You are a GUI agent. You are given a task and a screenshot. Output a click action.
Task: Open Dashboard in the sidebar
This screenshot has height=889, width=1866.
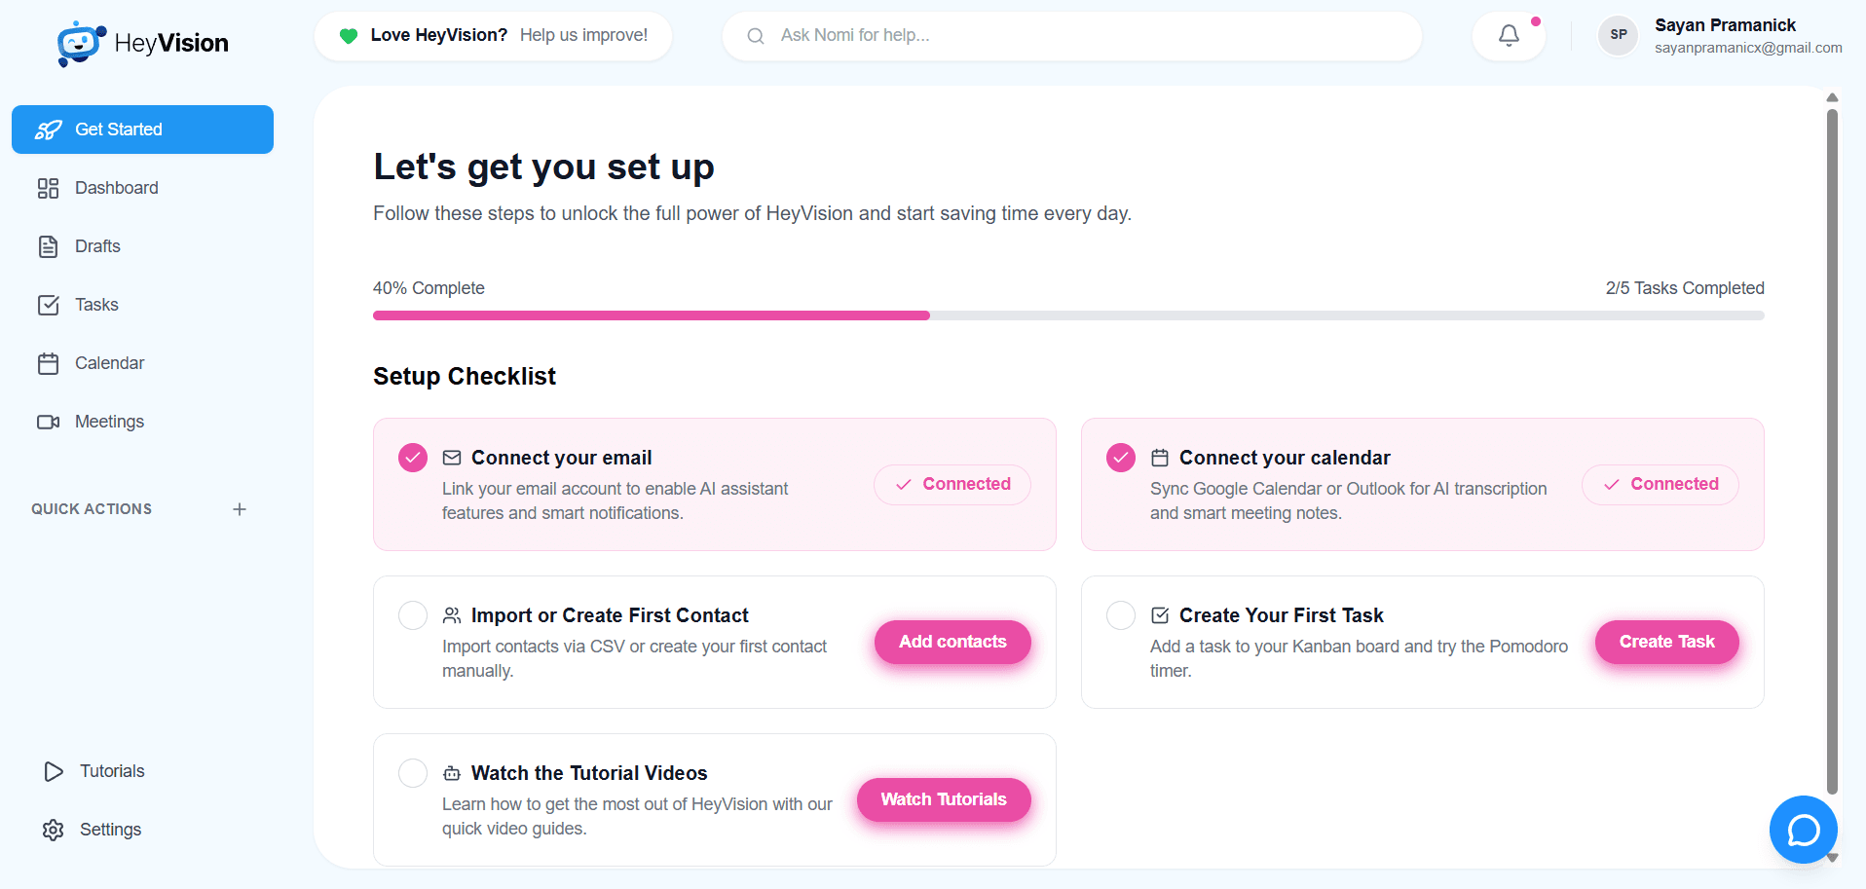[116, 188]
